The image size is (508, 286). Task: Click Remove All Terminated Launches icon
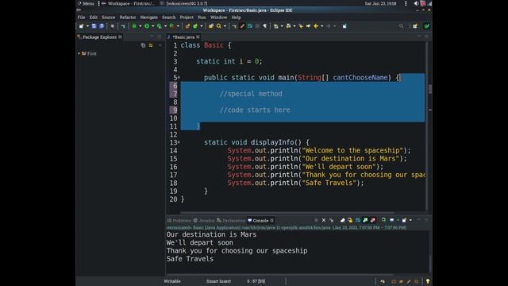click(x=332, y=220)
